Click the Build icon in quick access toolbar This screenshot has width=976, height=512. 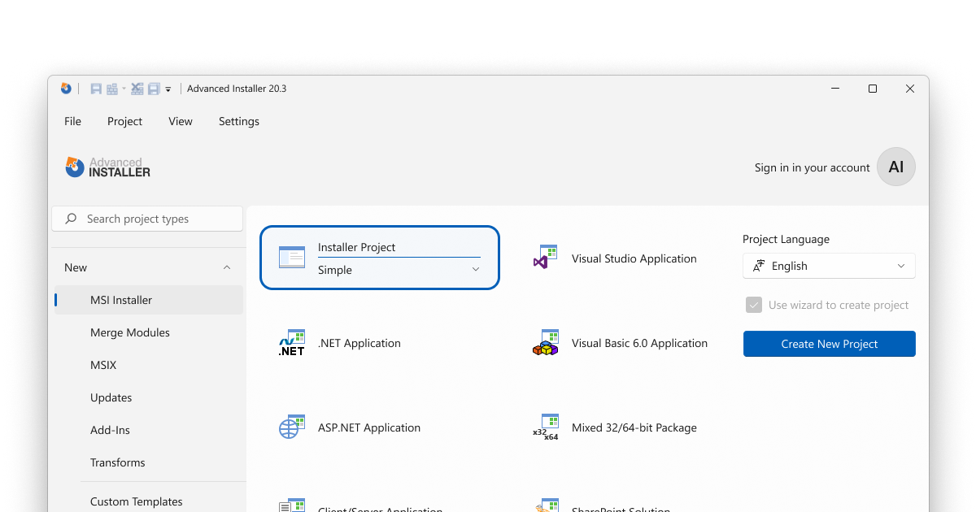click(112, 89)
